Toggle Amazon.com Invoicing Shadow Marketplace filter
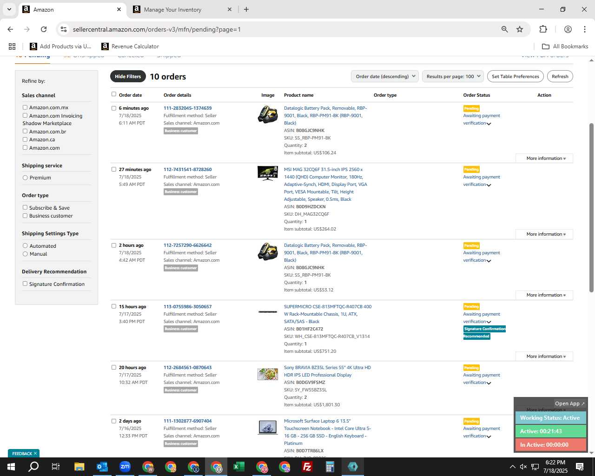 click(25, 116)
